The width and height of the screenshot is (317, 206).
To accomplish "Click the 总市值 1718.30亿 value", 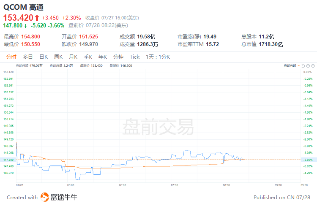I will click(x=271, y=44).
